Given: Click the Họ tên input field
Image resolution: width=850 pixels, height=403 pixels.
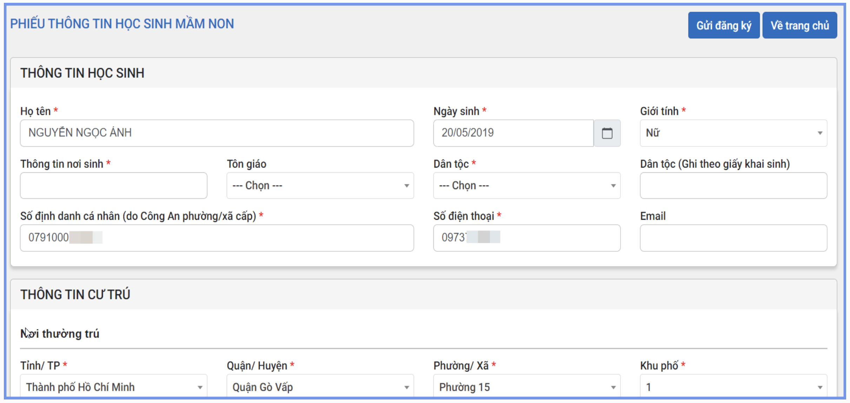Looking at the screenshot, I should pos(217,133).
